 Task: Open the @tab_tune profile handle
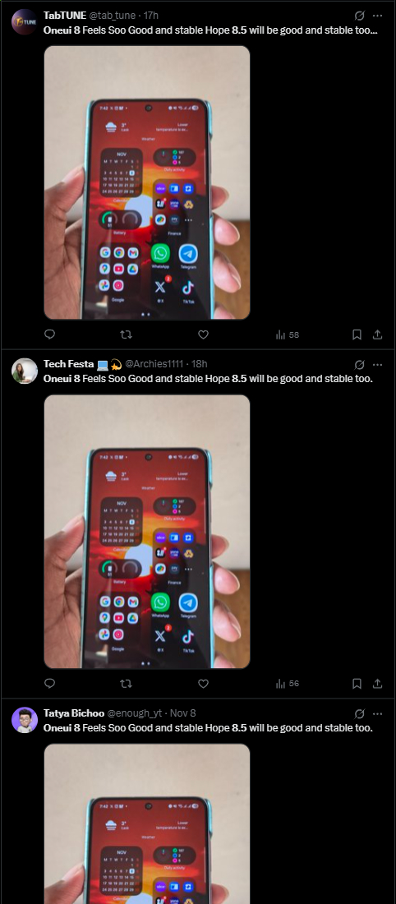[x=112, y=16]
